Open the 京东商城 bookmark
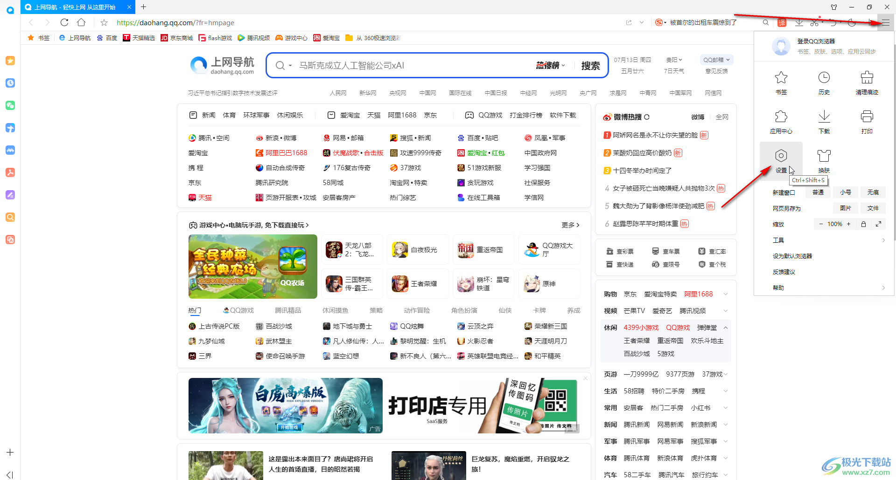The image size is (896, 480). pyautogui.click(x=177, y=38)
